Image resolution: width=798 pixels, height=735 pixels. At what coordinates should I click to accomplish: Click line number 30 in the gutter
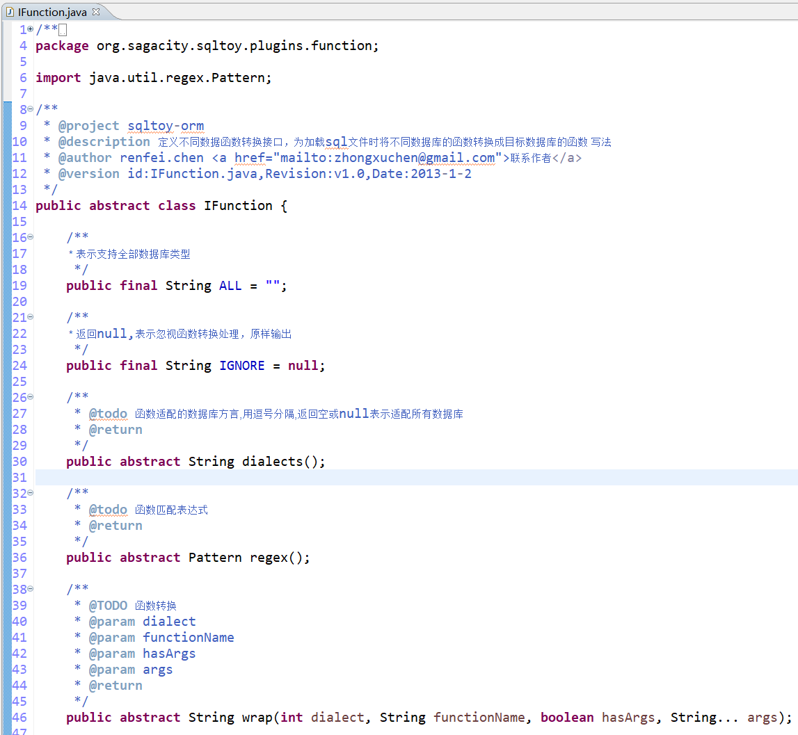coord(19,462)
